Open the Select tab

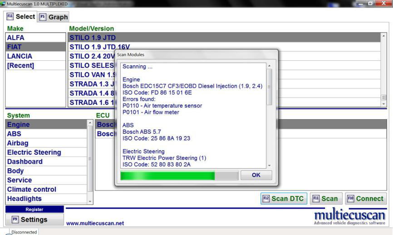point(21,17)
